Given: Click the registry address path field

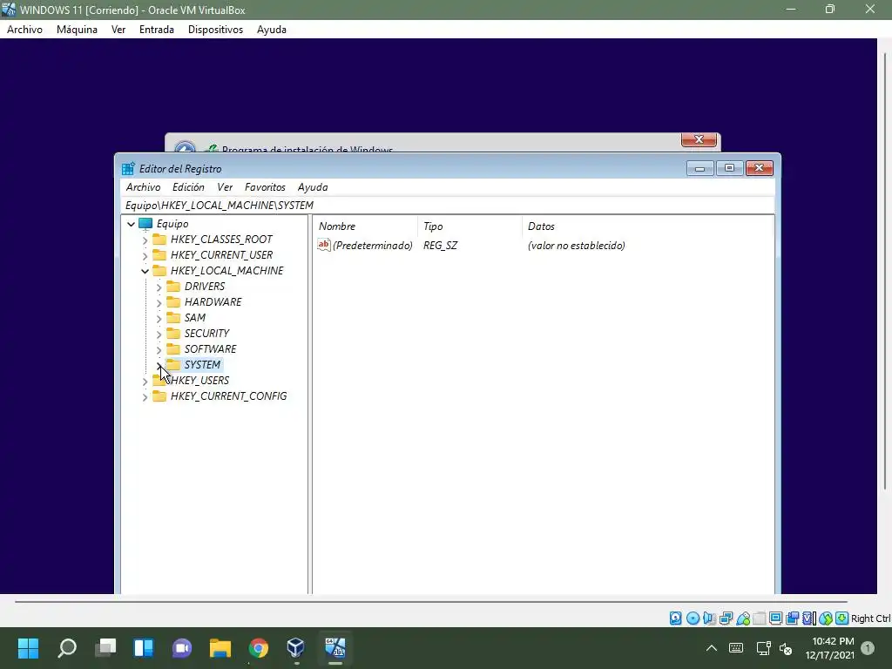Looking at the screenshot, I should (448, 206).
